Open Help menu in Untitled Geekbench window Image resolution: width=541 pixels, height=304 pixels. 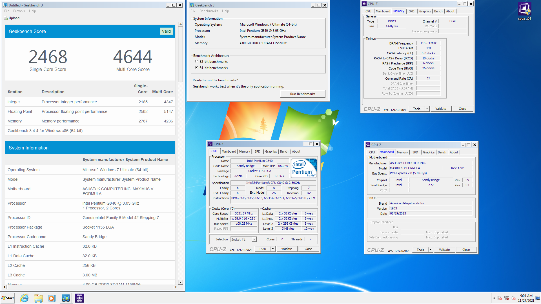tap(32, 11)
